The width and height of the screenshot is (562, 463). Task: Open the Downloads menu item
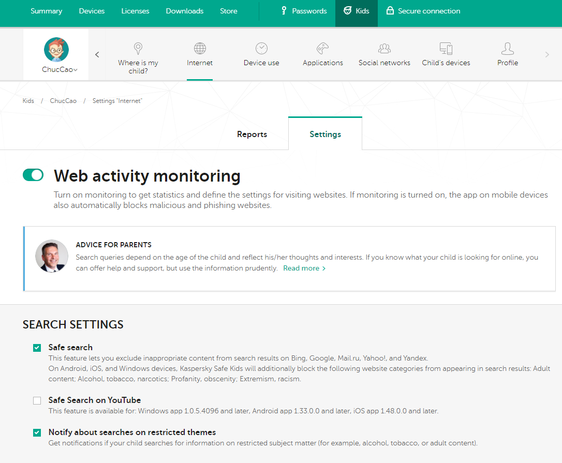click(185, 11)
